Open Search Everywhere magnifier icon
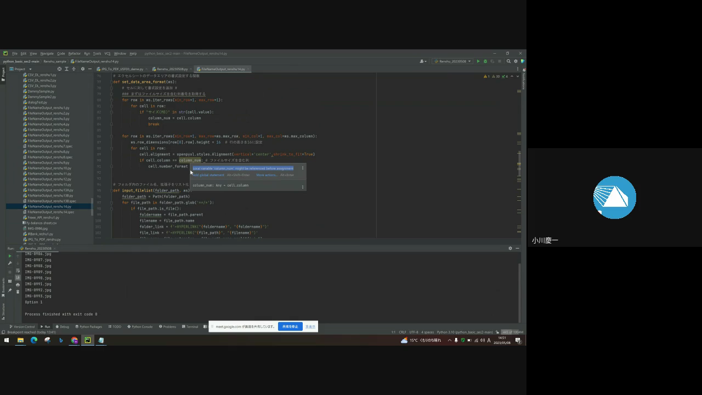This screenshot has height=395, width=702. [x=508, y=61]
